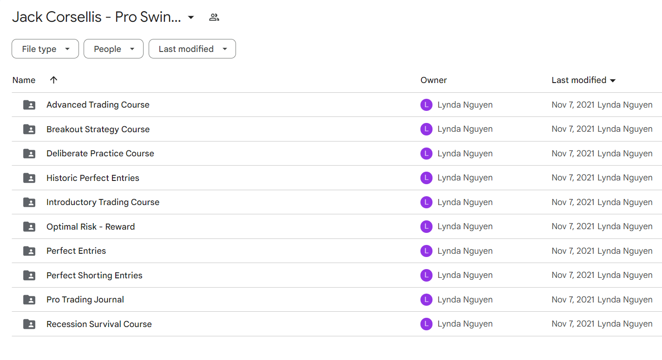Select the Breakout Strategy Course folder name
Image resolution: width=662 pixels, height=360 pixels.
click(x=98, y=129)
